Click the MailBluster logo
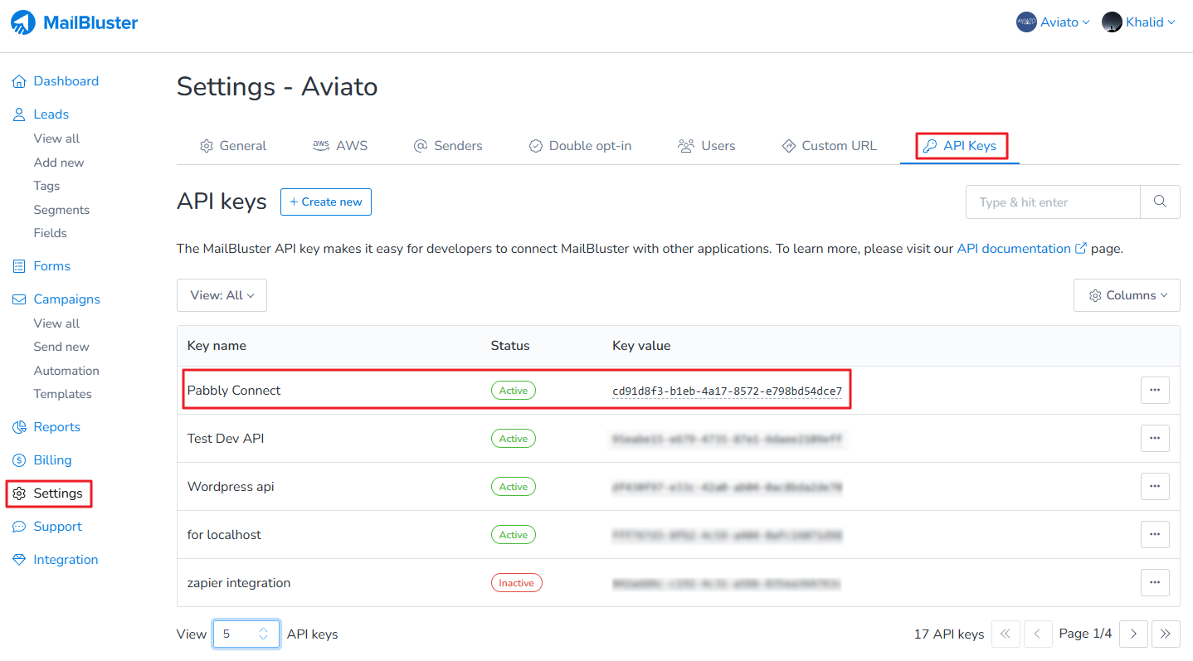 [75, 23]
